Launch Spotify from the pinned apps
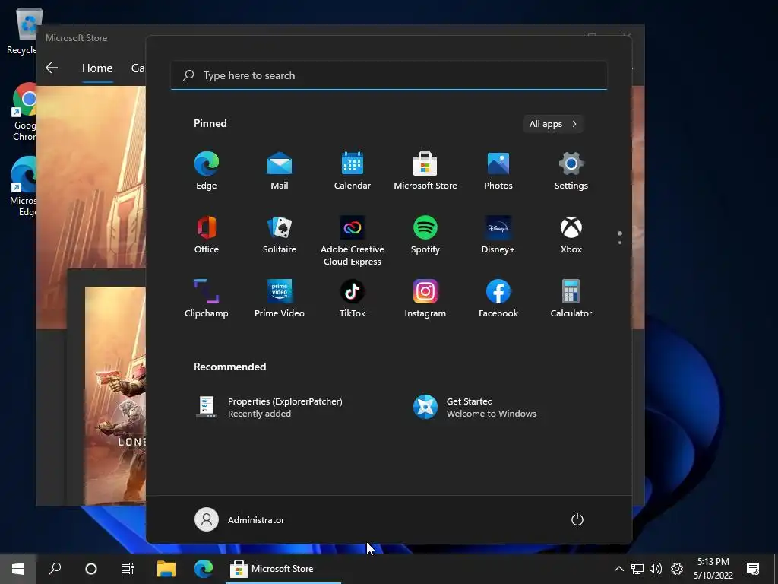Image resolution: width=778 pixels, height=584 pixels. coord(425,235)
